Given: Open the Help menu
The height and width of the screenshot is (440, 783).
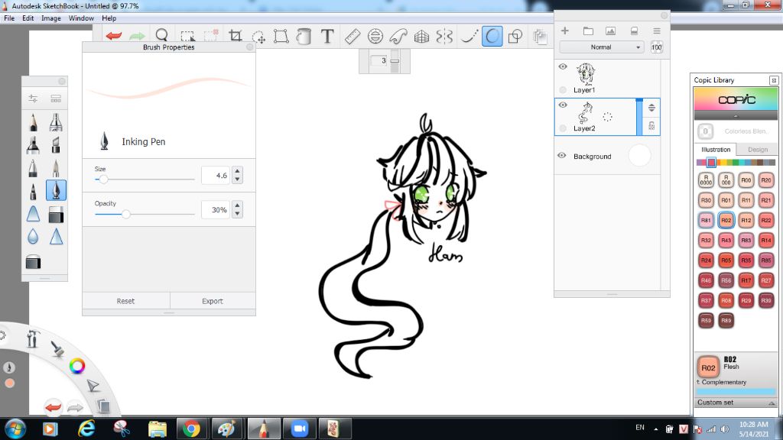Looking at the screenshot, I should (109, 18).
